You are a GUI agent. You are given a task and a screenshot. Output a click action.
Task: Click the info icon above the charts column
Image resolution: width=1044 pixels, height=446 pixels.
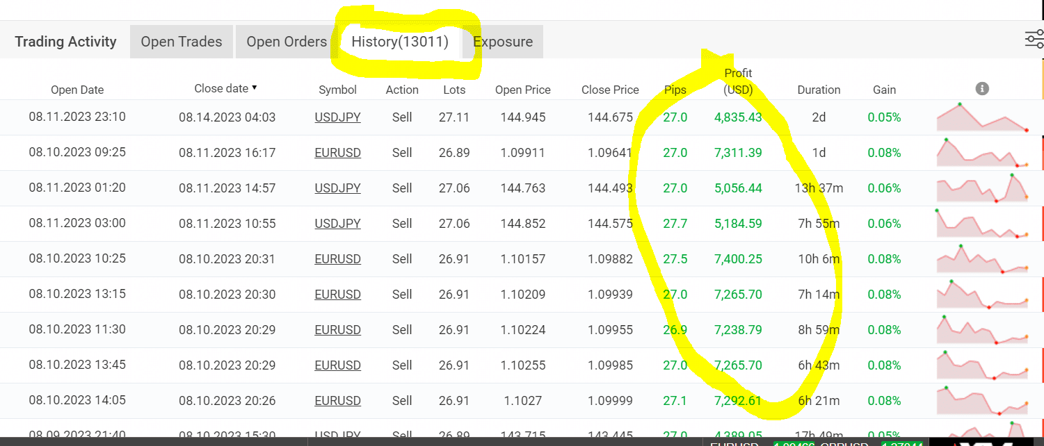coord(982,88)
